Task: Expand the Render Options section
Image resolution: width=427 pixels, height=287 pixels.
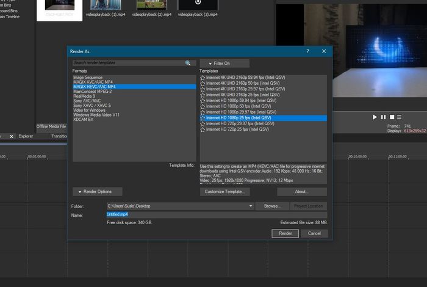Action: click(x=93, y=192)
